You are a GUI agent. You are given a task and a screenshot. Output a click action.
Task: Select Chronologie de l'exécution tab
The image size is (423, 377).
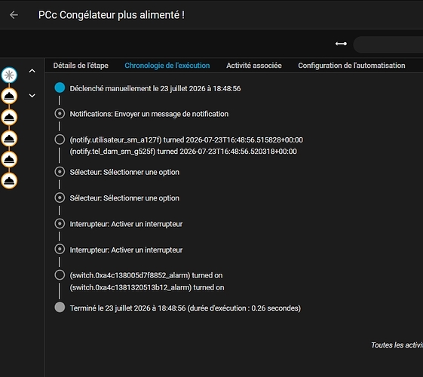click(x=167, y=66)
